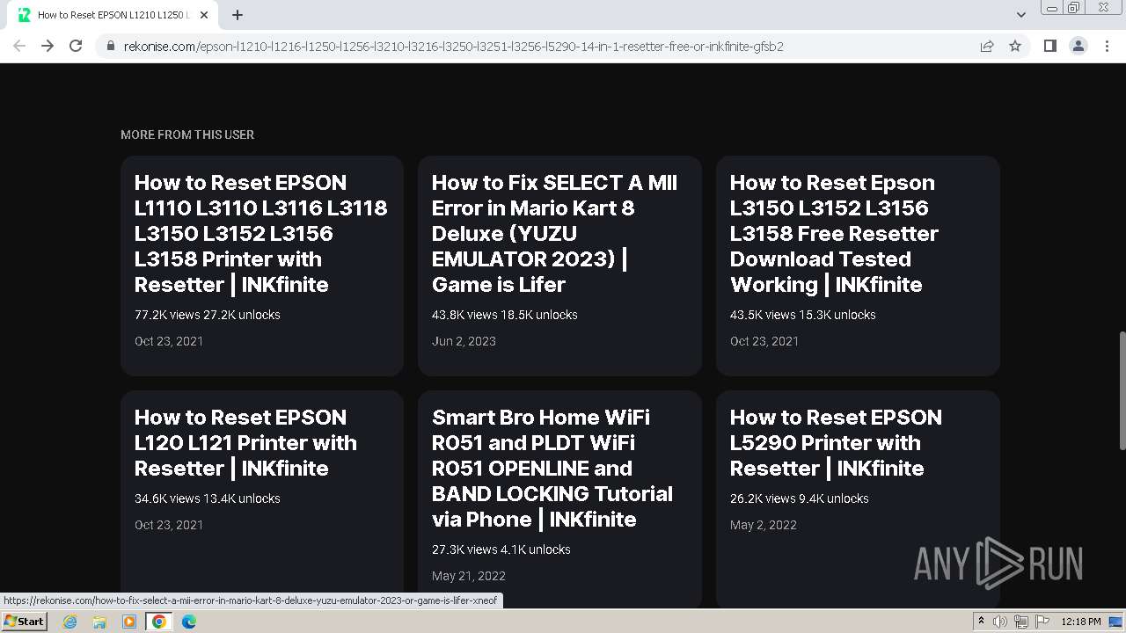View site information padlock icon
The image size is (1126, 633).
coord(111,46)
